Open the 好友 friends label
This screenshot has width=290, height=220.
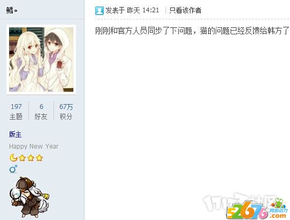41,116
